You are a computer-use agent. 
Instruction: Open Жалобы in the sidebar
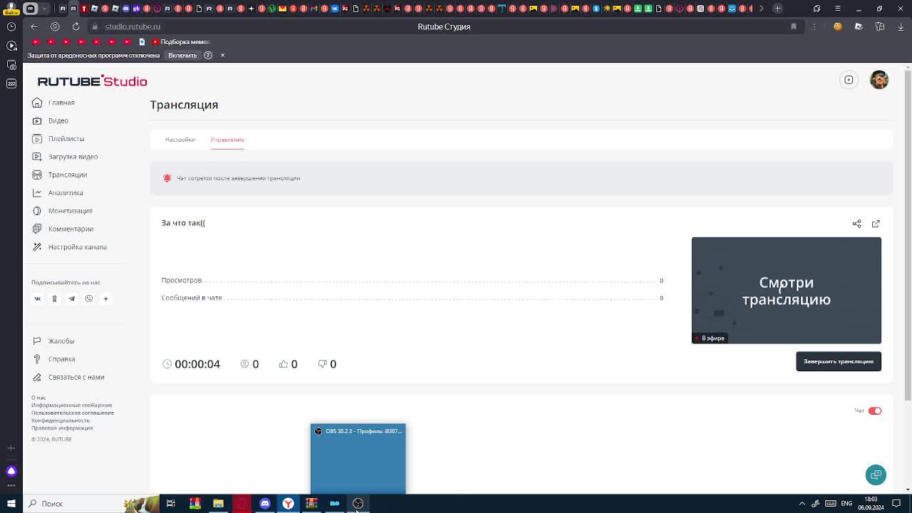tap(53, 341)
